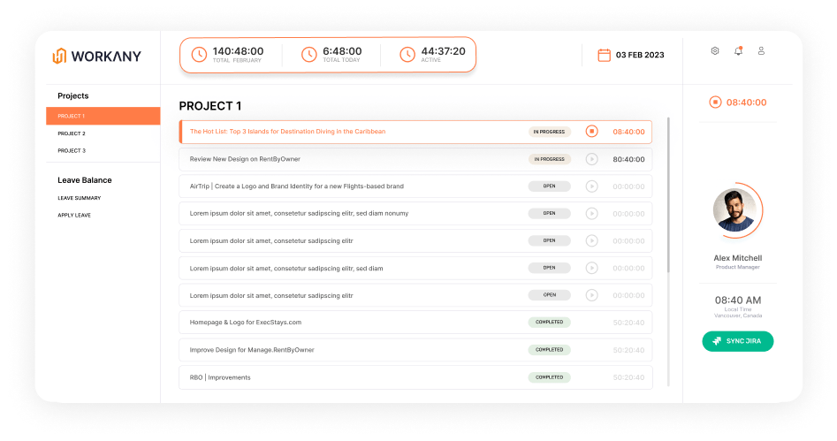
Task: Click the clock icon for Total February
Action: [x=199, y=55]
